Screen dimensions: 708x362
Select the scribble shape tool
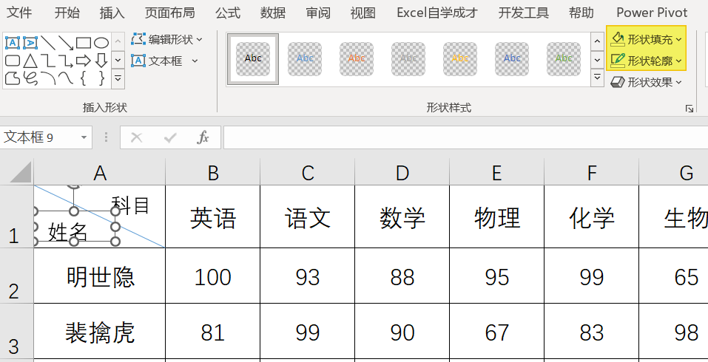[x=30, y=78]
